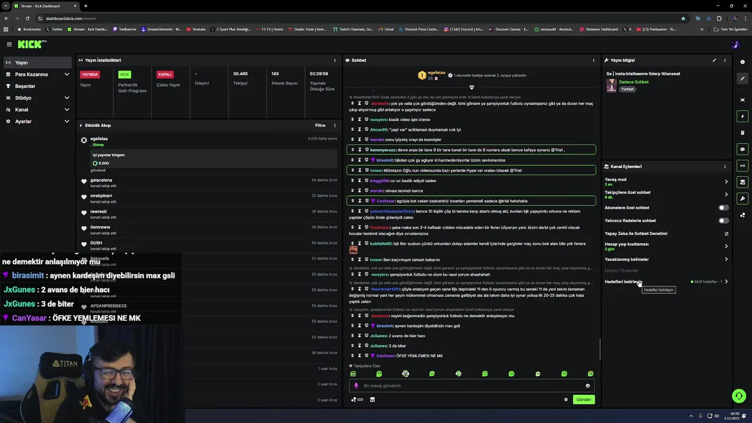Expand the Ayarlar sidebar section
This screenshot has width=752, height=423.
coord(36,121)
